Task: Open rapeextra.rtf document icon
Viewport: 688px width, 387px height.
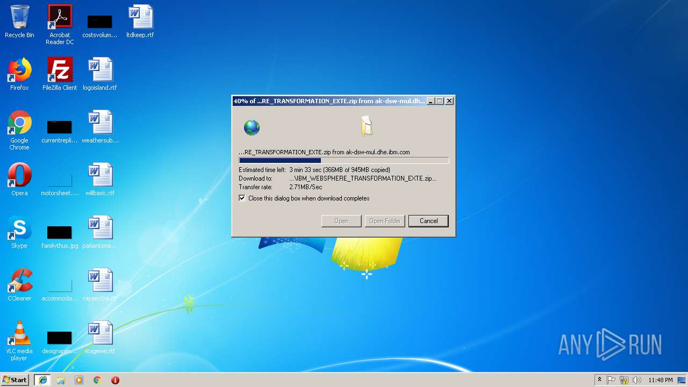Action: click(100, 285)
